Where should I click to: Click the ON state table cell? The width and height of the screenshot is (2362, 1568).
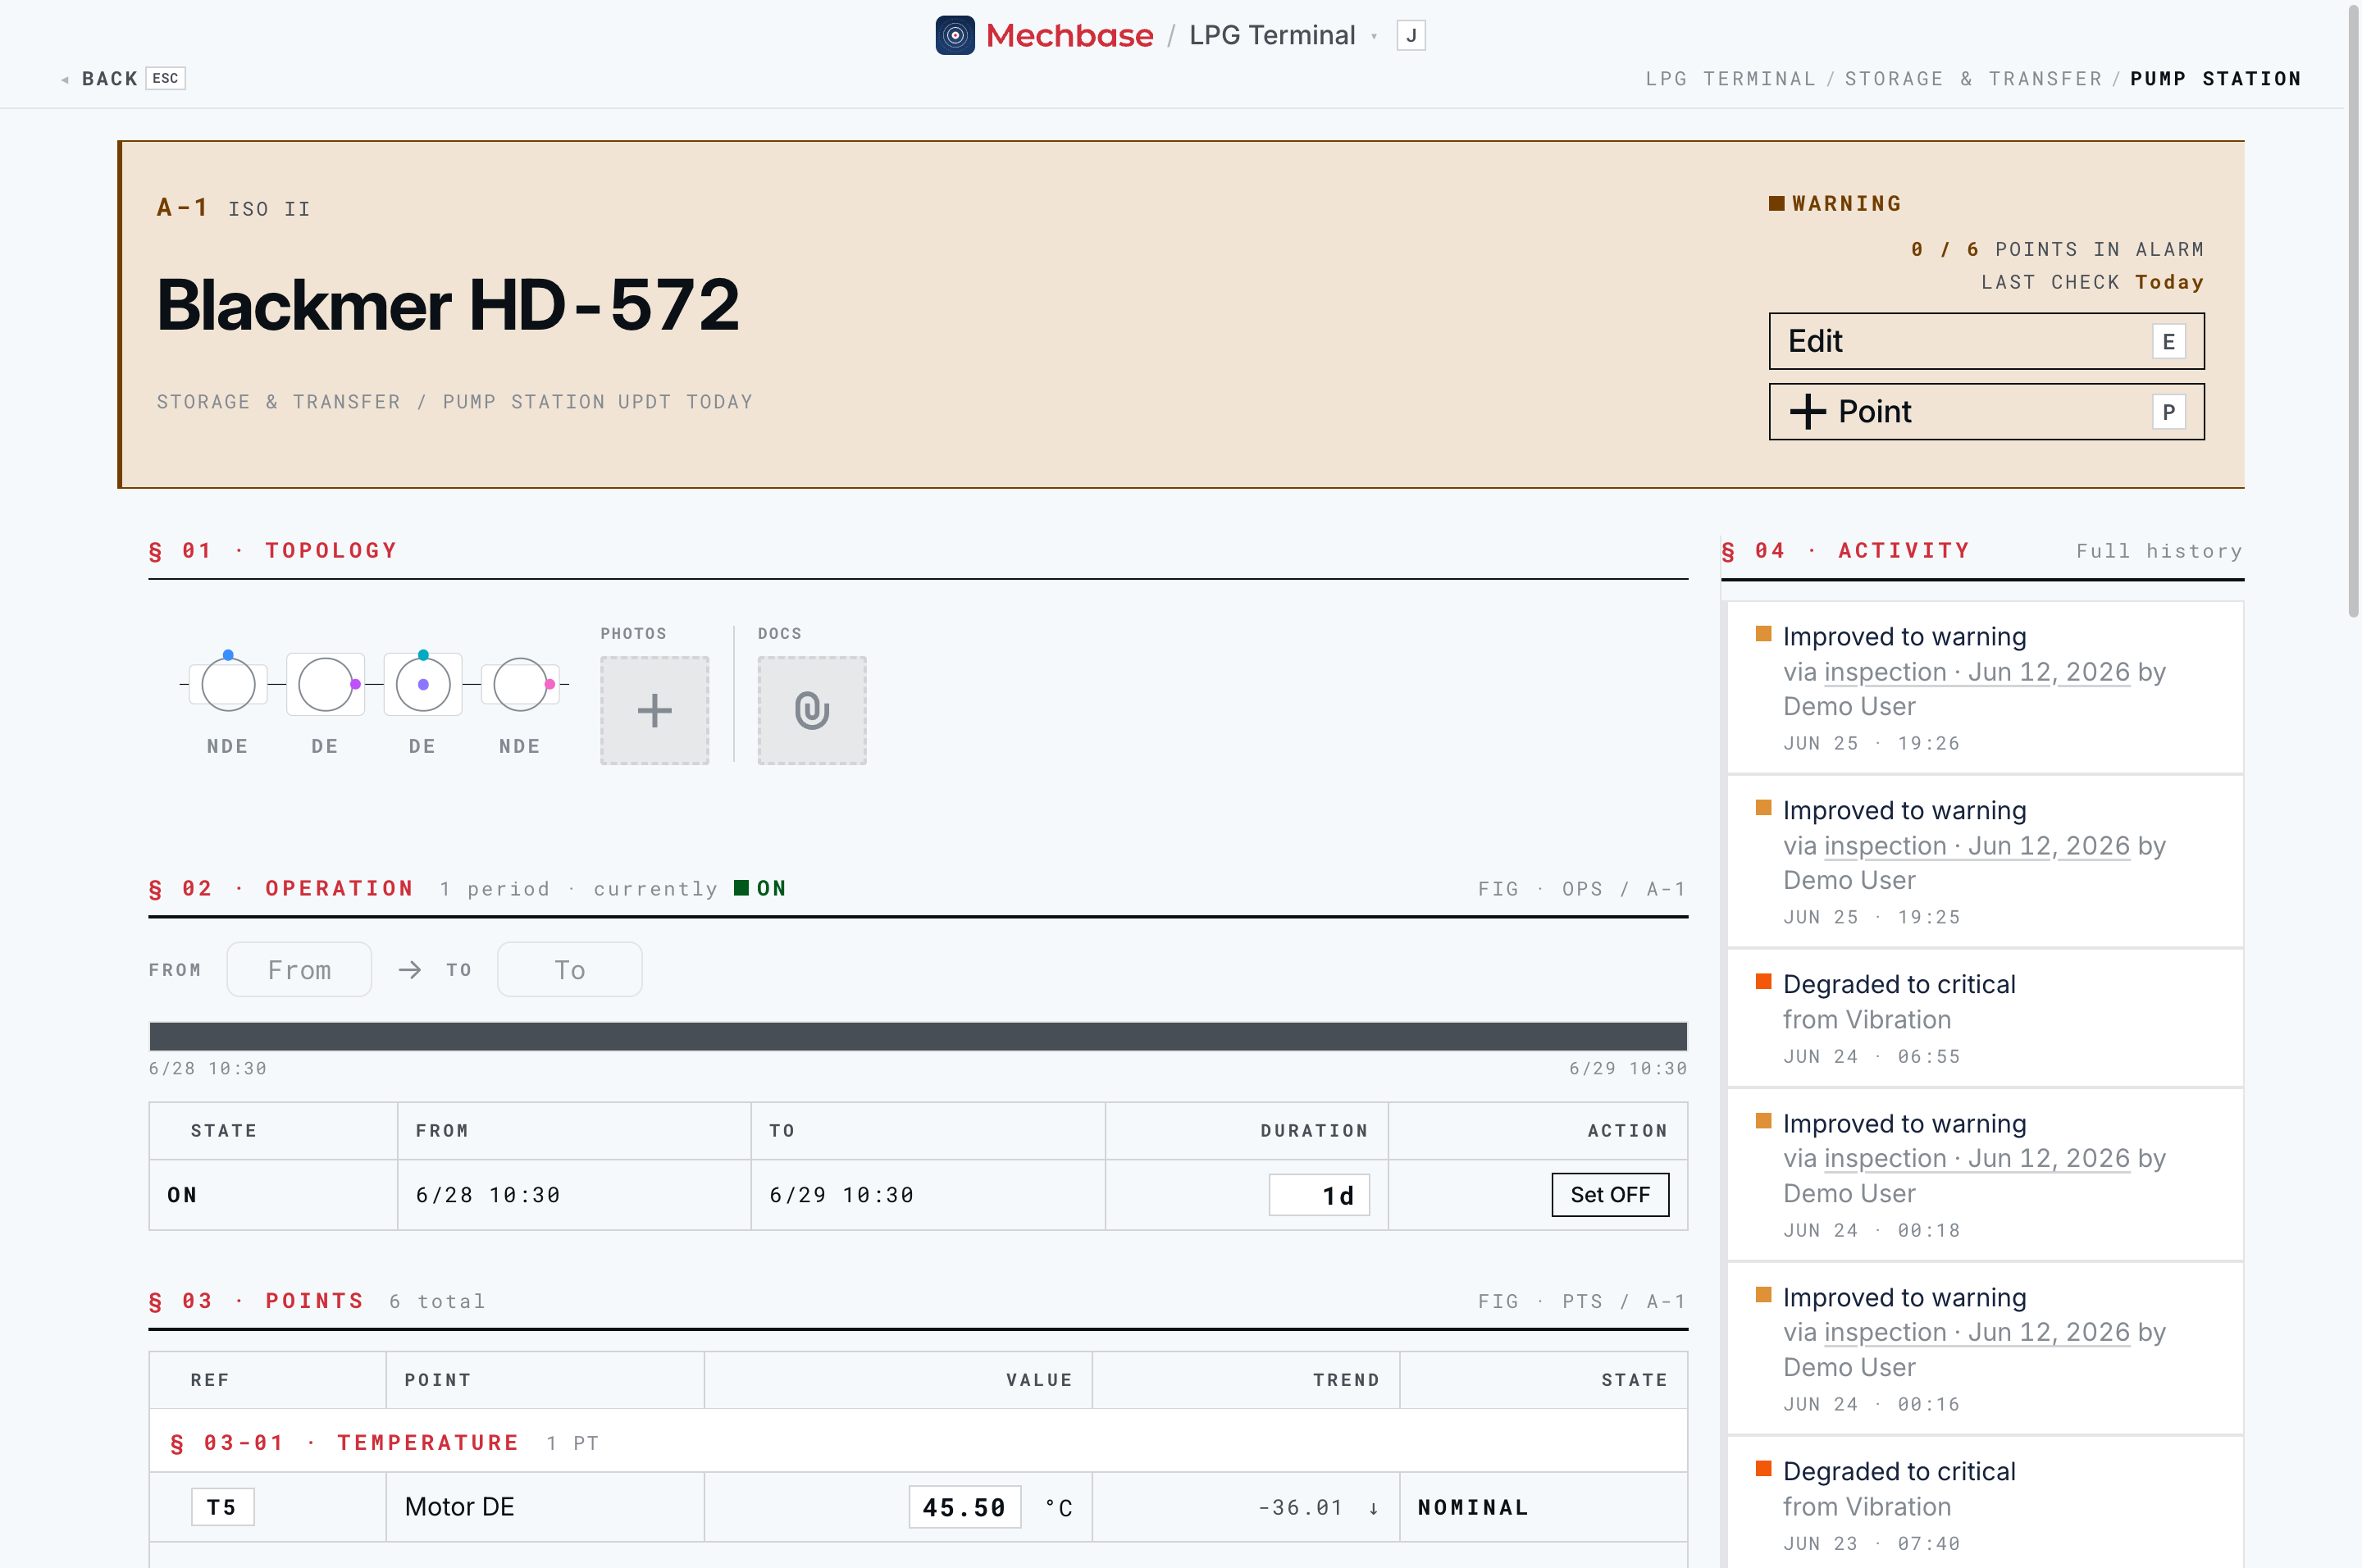(182, 1195)
